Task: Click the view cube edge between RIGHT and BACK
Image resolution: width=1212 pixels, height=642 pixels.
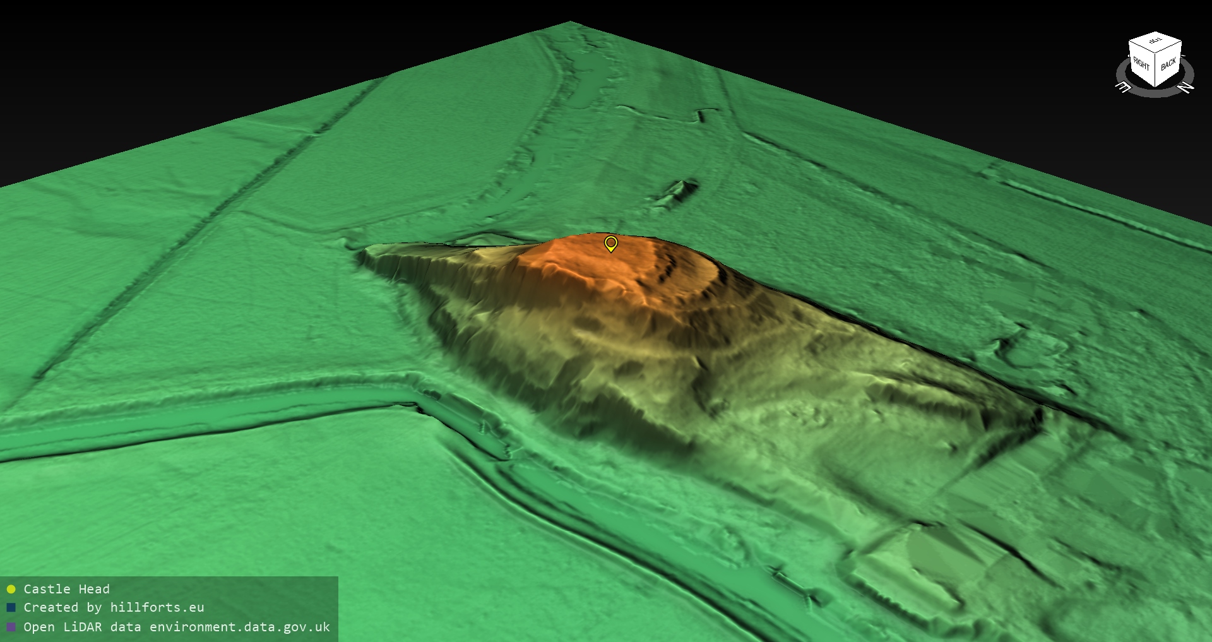Action: pyautogui.click(x=1155, y=69)
